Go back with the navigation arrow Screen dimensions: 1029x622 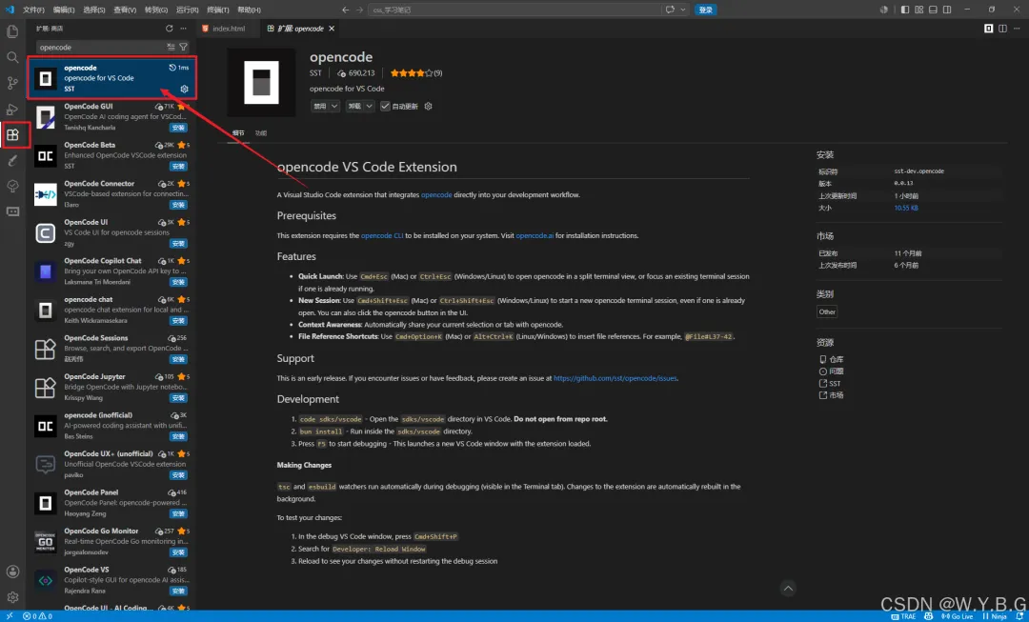346,10
